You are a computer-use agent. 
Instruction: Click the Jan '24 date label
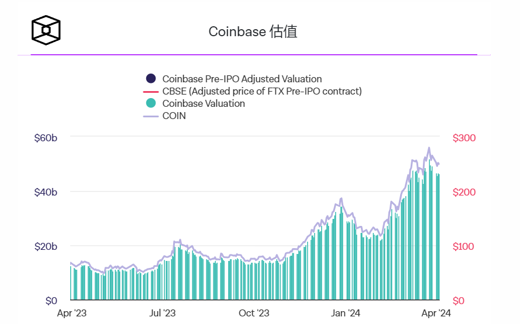pyautogui.click(x=346, y=313)
